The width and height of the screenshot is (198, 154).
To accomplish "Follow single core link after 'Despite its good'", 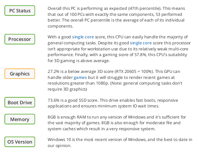I will [141, 43].
